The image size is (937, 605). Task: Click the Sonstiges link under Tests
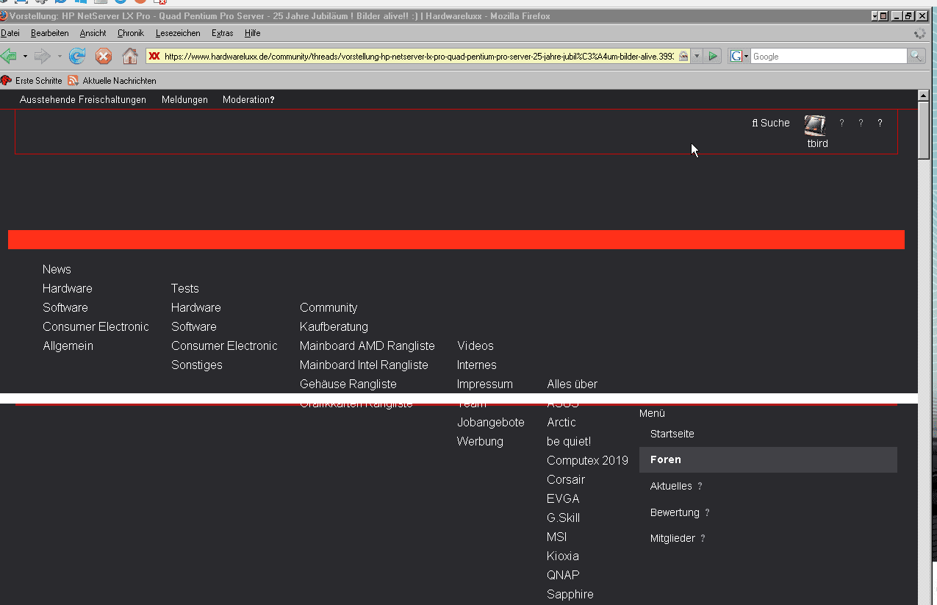coord(197,365)
